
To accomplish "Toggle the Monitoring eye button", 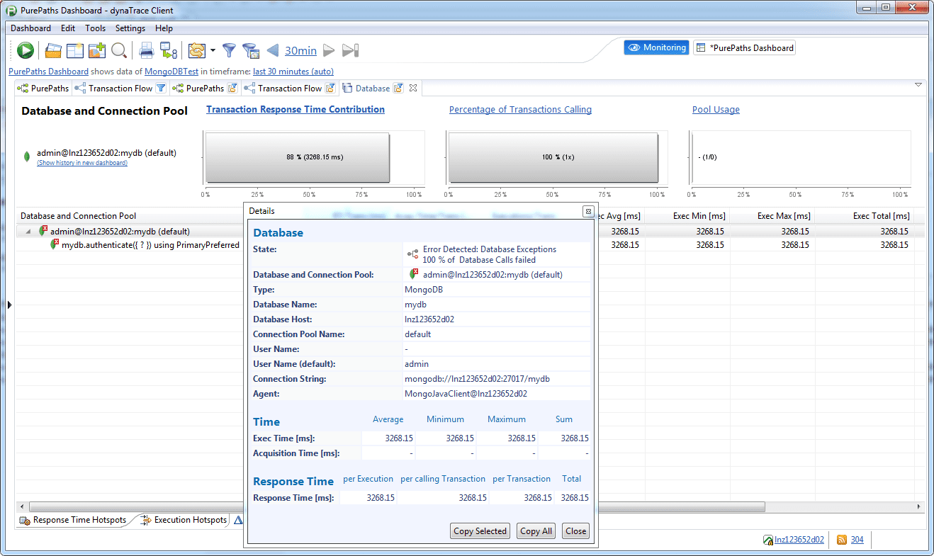I will tap(656, 47).
